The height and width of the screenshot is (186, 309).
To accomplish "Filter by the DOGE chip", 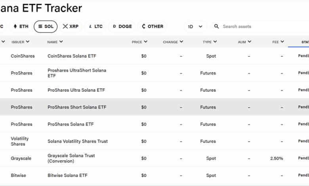I will (122, 27).
